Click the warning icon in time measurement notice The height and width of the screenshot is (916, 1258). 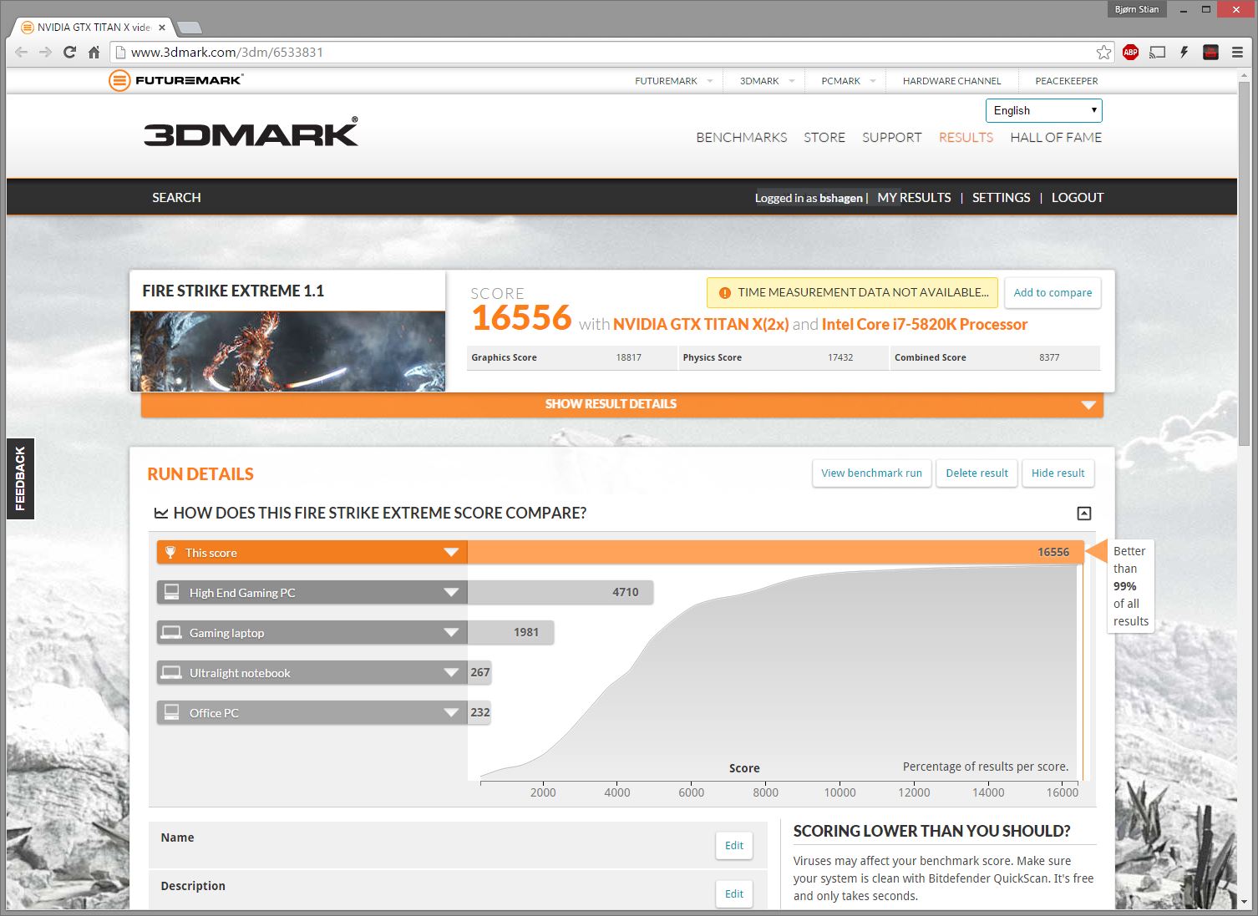point(725,293)
